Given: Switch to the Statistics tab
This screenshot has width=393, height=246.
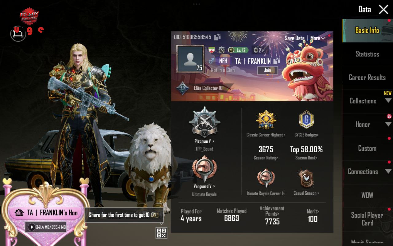Looking at the screenshot, I should [x=367, y=54].
